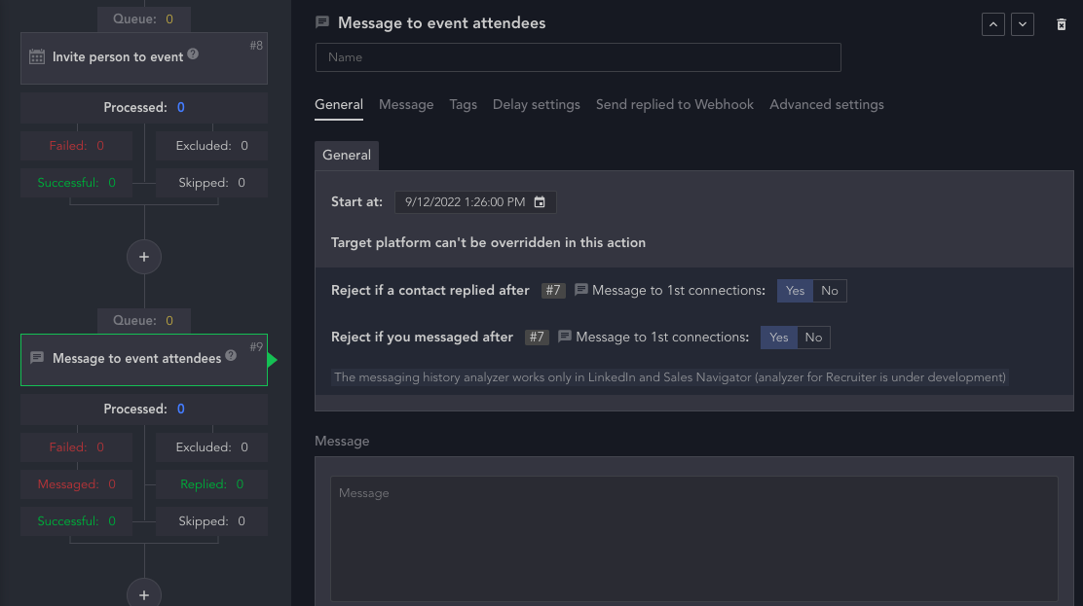Open calendar picker in Start at field
1083x606 pixels.
(x=540, y=202)
